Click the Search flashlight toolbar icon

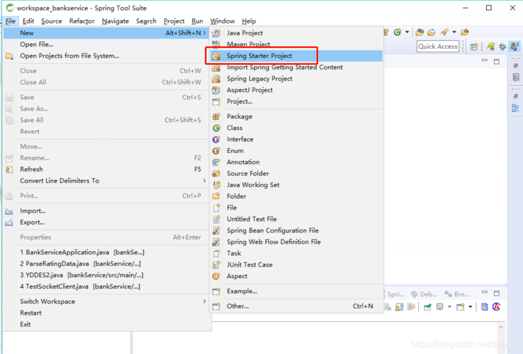pos(444,32)
